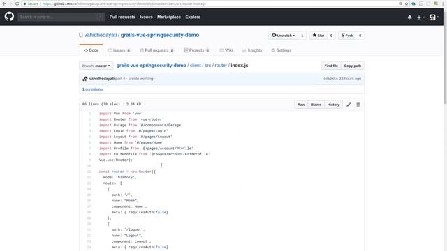This screenshot has width=447, height=251.
Task: Open the vahidhedayati owner link
Action: pyautogui.click(x=101, y=35)
